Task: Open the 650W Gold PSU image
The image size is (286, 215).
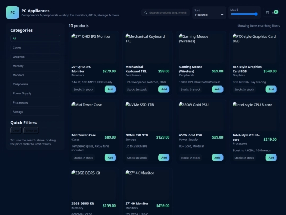Action: tap(201, 117)
